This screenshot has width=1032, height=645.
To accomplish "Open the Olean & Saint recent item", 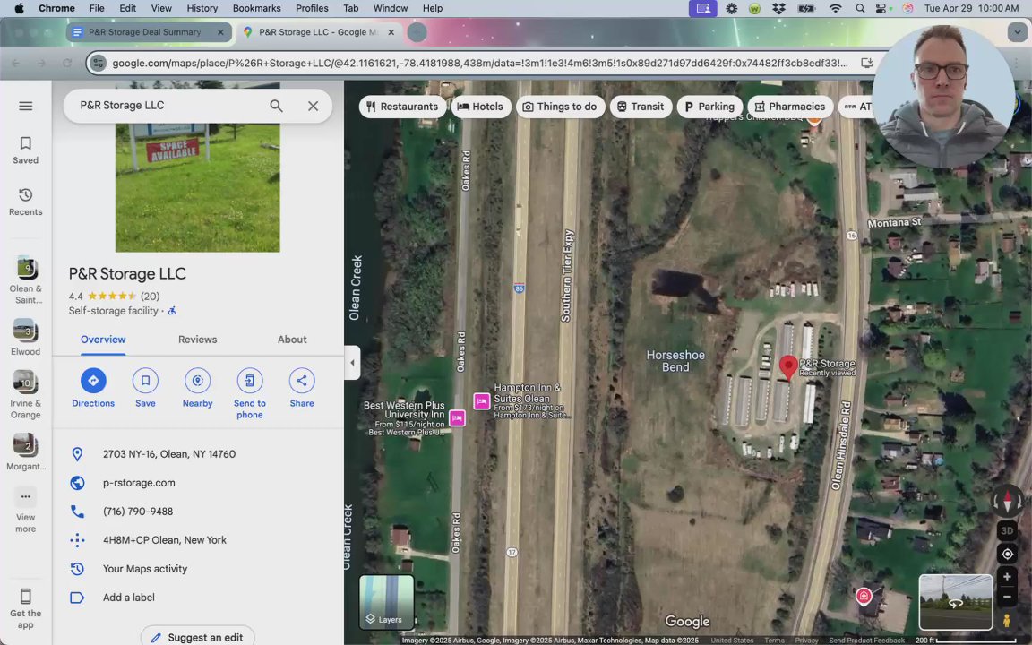I will (26, 279).
